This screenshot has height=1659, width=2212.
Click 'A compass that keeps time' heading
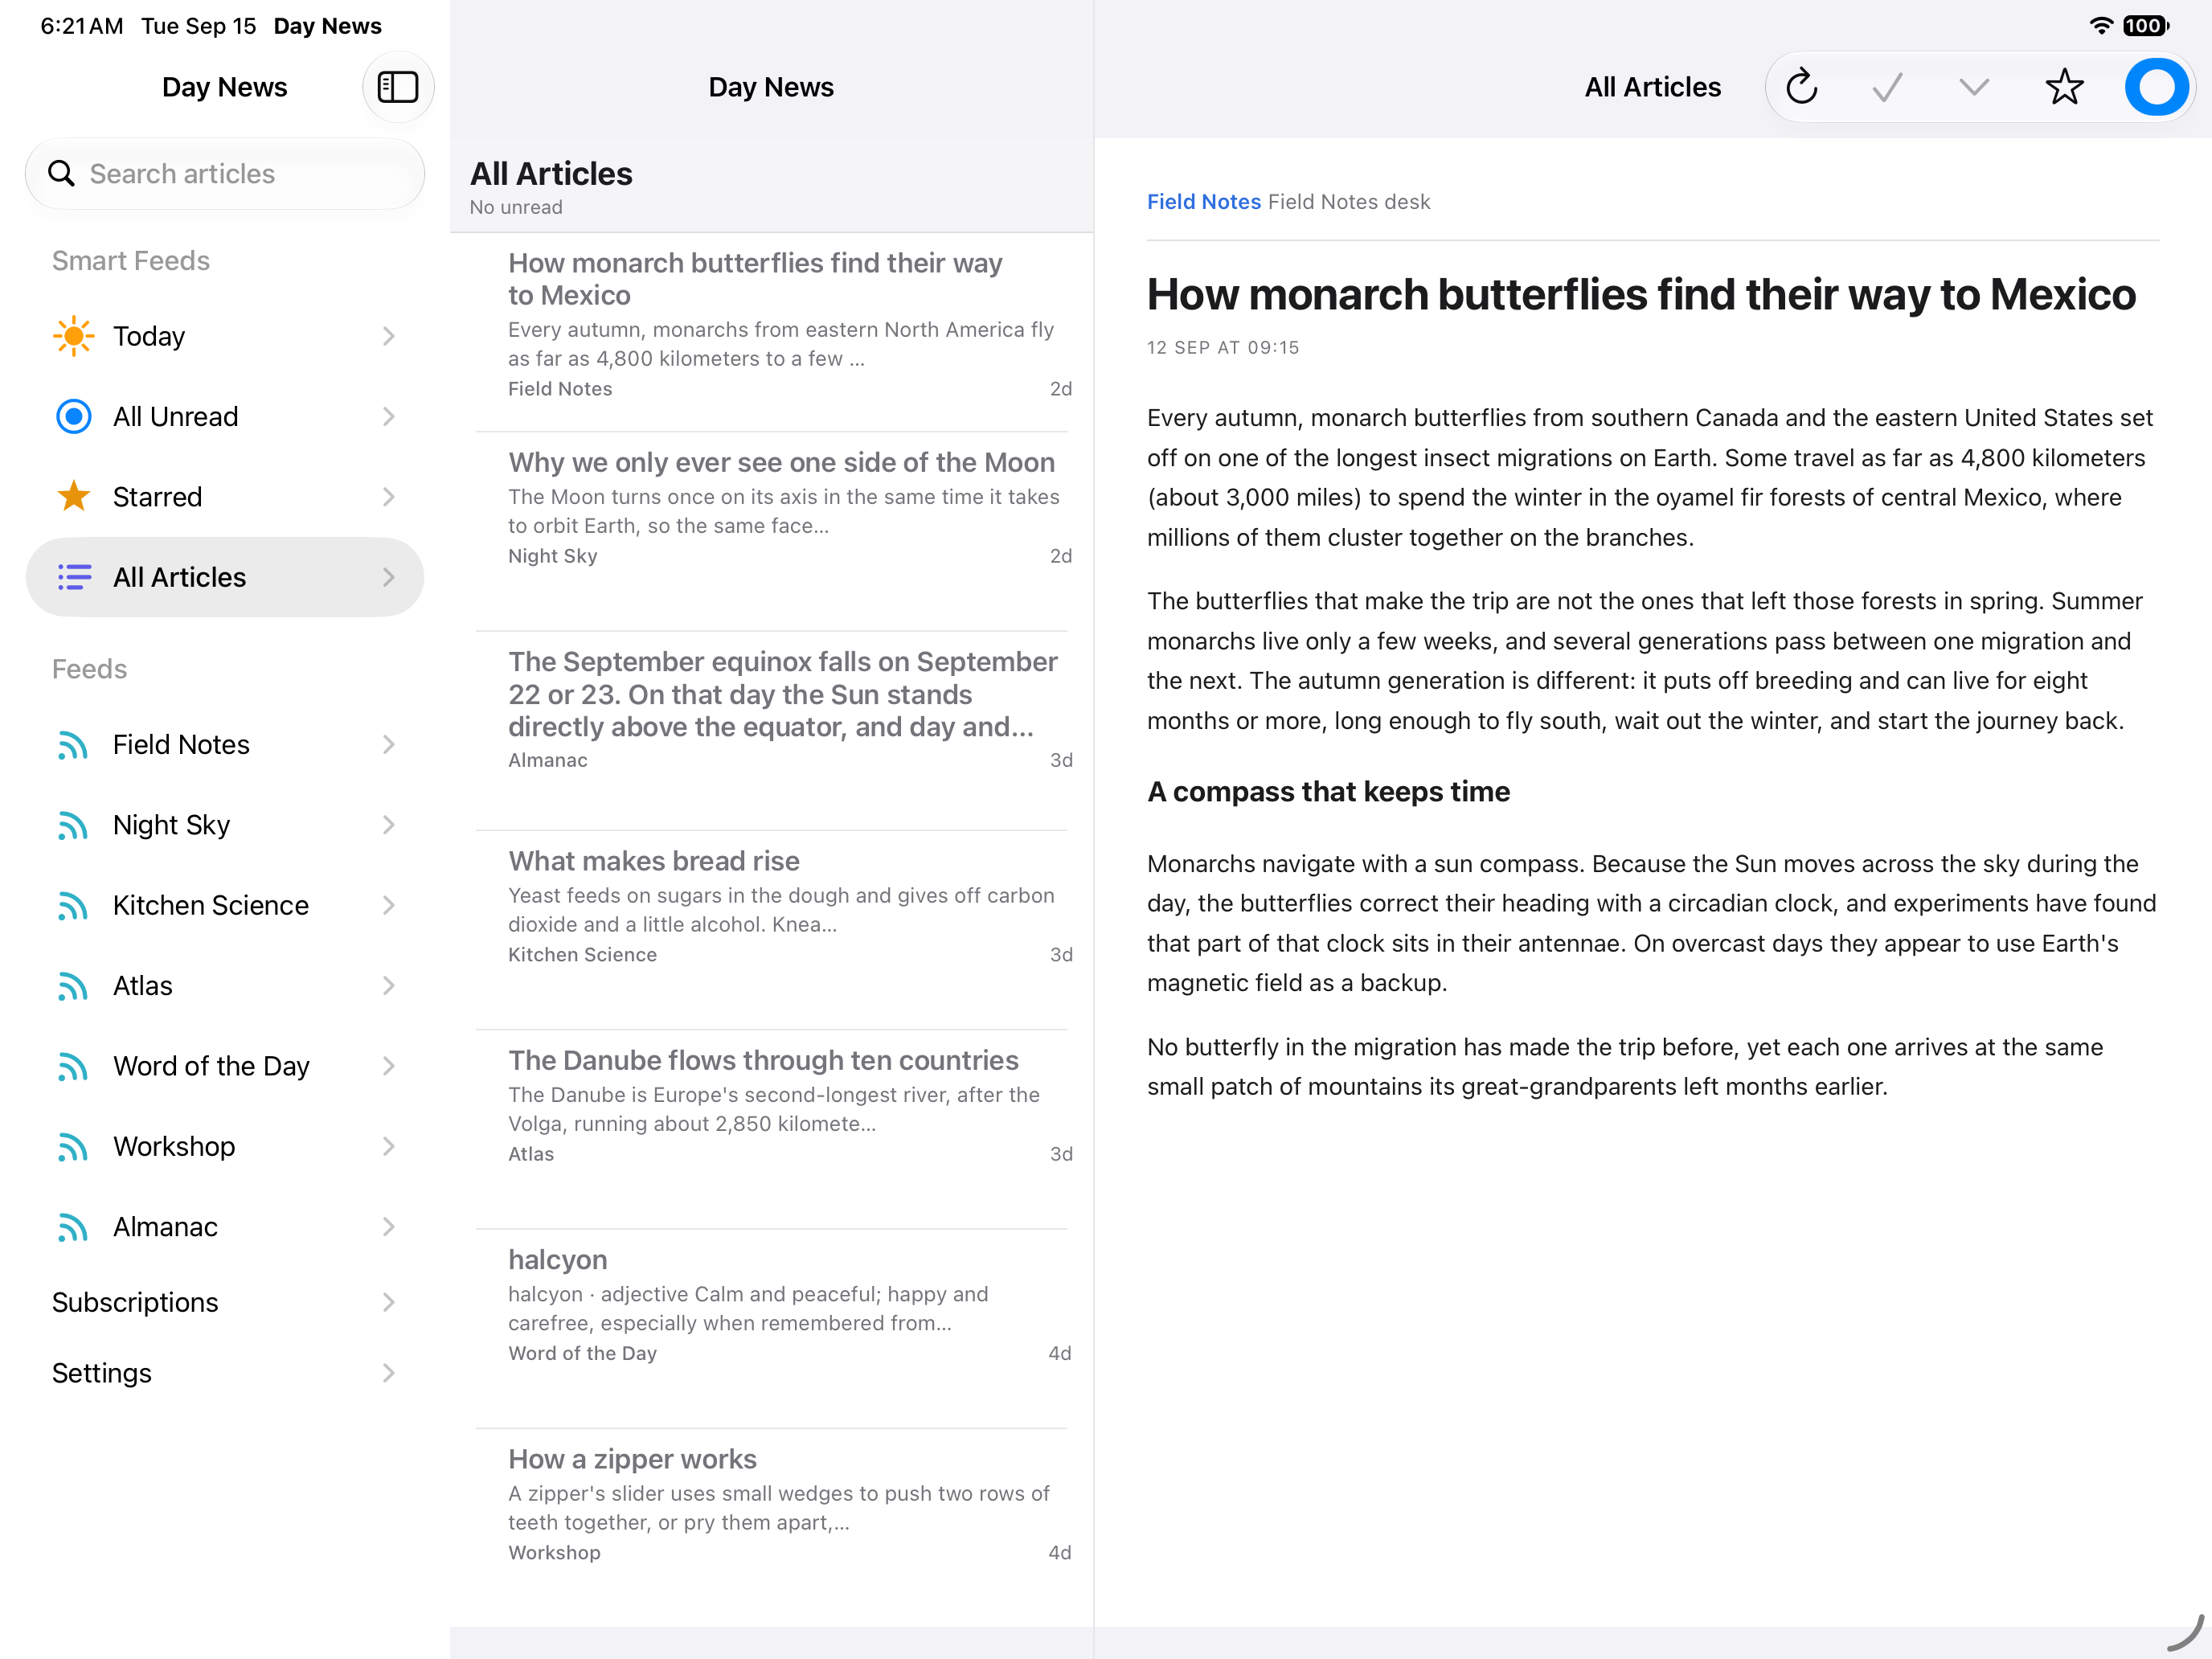[x=1328, y=792]
